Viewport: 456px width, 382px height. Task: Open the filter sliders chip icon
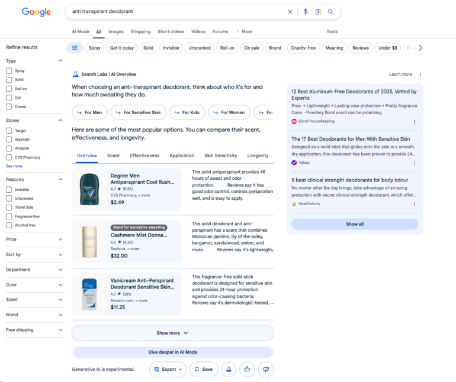(75, 48)
